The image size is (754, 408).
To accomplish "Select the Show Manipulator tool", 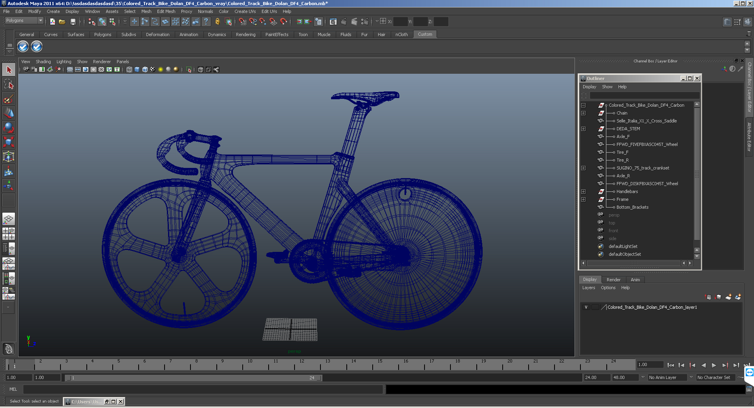I will 9,186.
